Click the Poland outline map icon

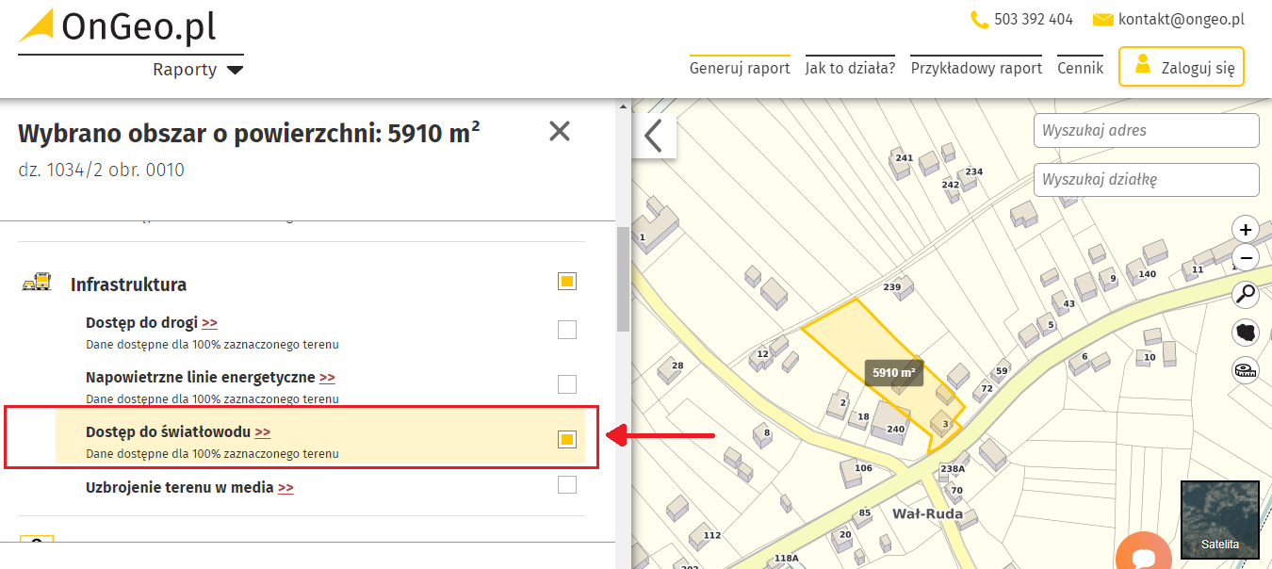(x=1246, y=333)
